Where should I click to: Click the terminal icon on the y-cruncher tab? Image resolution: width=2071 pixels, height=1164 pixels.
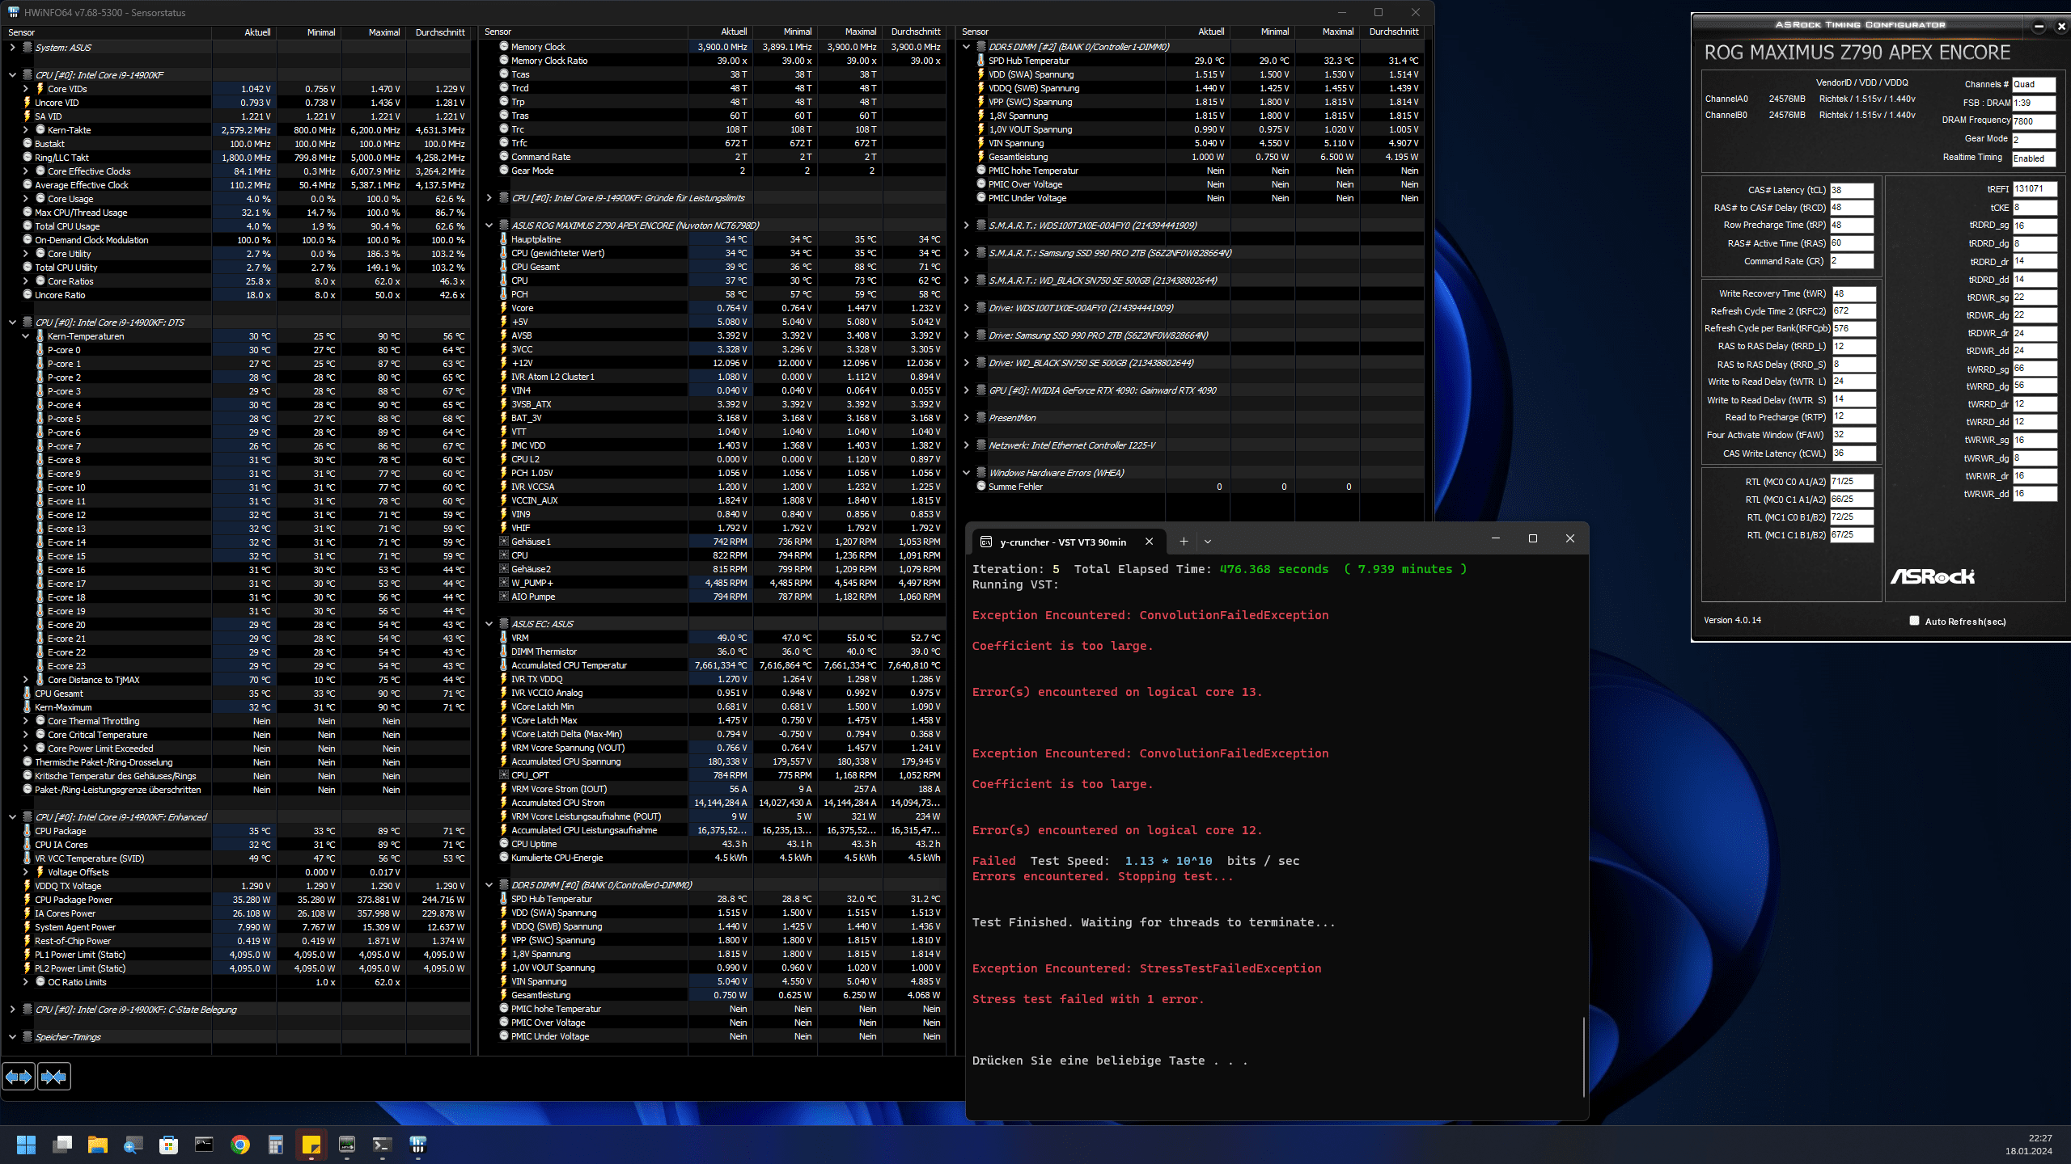986,542
